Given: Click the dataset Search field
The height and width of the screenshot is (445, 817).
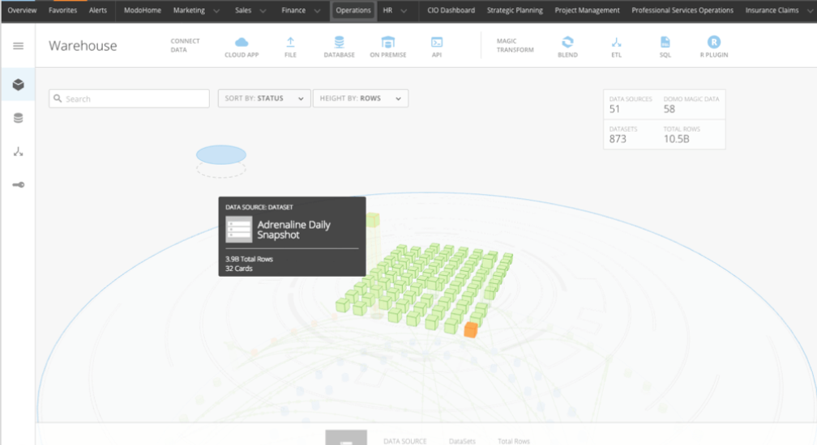Looking at the screenshot, I should coord(129,98).
